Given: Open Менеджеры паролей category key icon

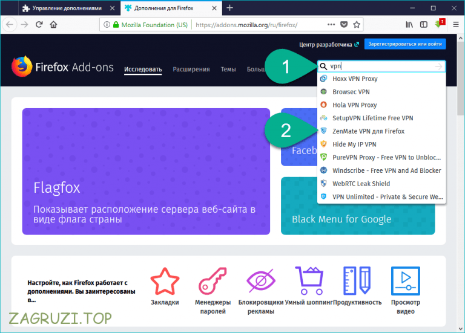Looking at the screenshot, I should pyautogui.click(x=213, y=281).
